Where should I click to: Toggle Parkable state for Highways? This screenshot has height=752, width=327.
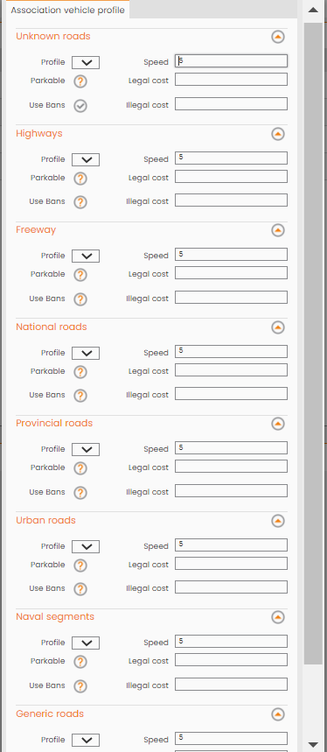tap(80, 179)
